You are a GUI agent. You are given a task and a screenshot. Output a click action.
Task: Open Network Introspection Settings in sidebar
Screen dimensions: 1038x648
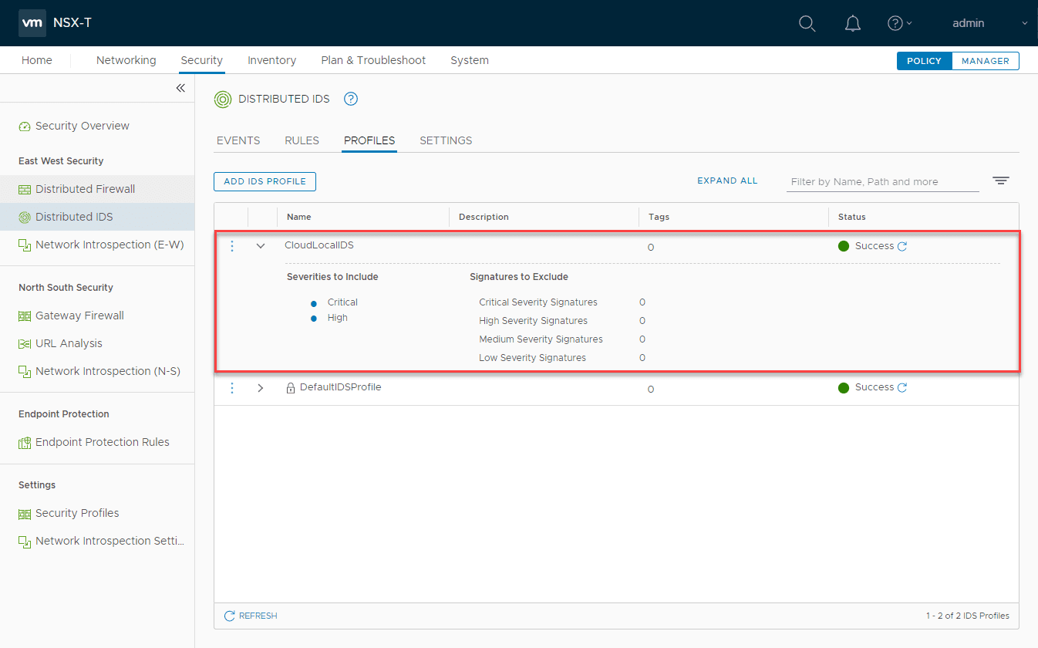coord(110,541)
